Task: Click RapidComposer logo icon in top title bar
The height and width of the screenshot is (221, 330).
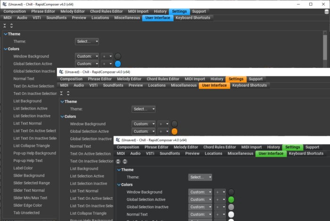Action: click(x=4, y=4)
